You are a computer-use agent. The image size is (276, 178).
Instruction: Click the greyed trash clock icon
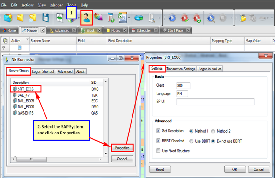[x=253, y=18]
